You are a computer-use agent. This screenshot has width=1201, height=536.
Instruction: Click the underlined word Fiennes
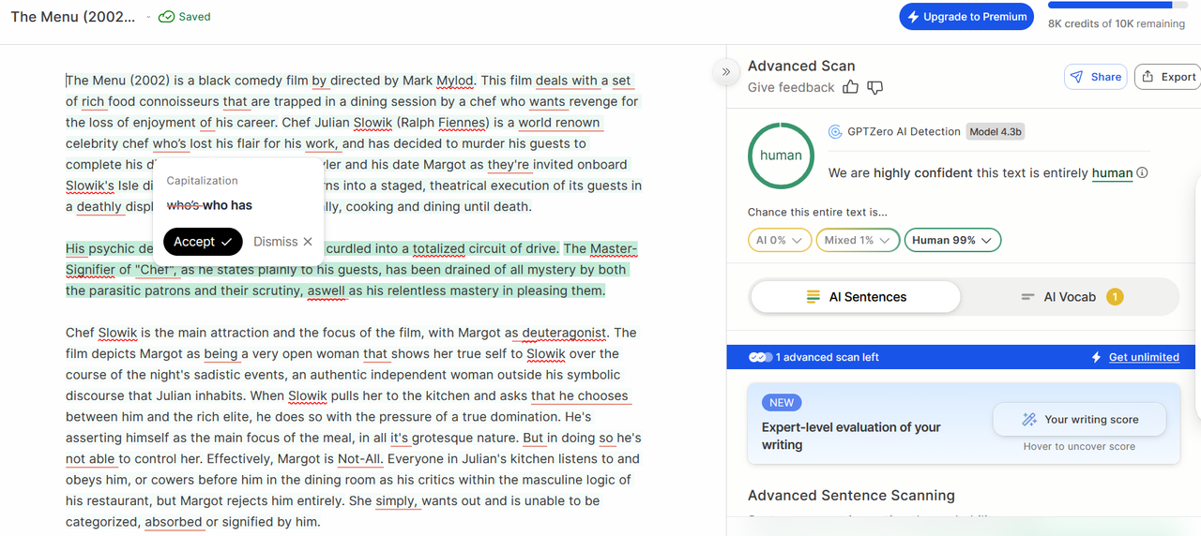464,123
